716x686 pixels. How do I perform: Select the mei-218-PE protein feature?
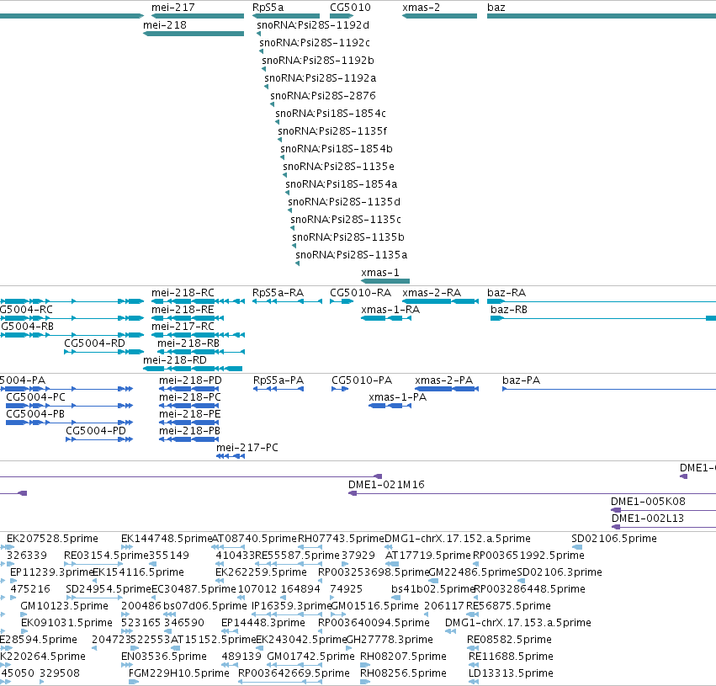coord(189,423)
